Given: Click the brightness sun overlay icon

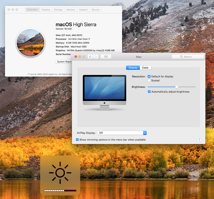Looking at the screenshot, I should pyautogui.click(x=60, y=173).
